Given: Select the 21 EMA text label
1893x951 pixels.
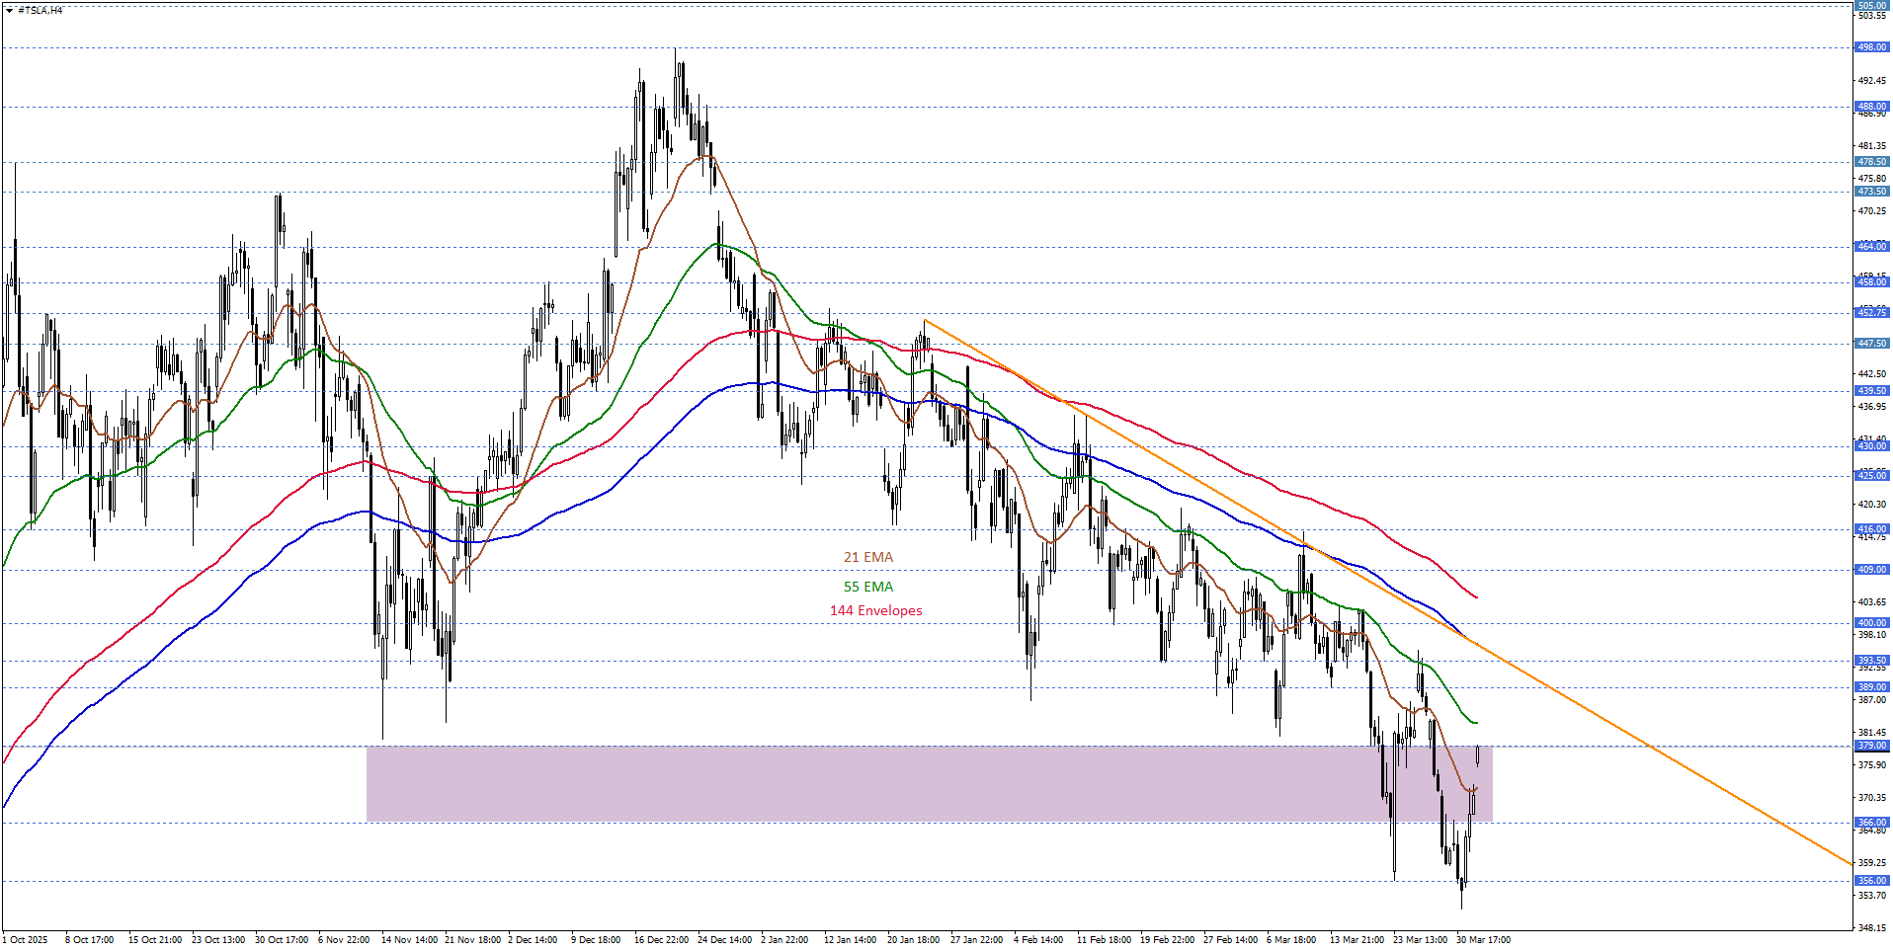Looking at the screenshot, I should (x=867, y=558).
